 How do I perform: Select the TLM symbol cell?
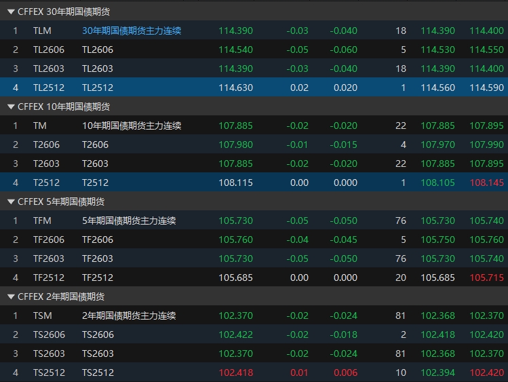pos(42,31)
